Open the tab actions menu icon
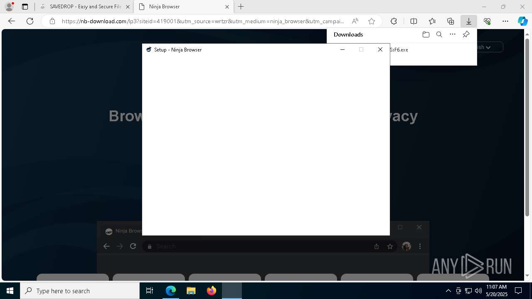The image size is (532, 299). click(x=25, y=7)
